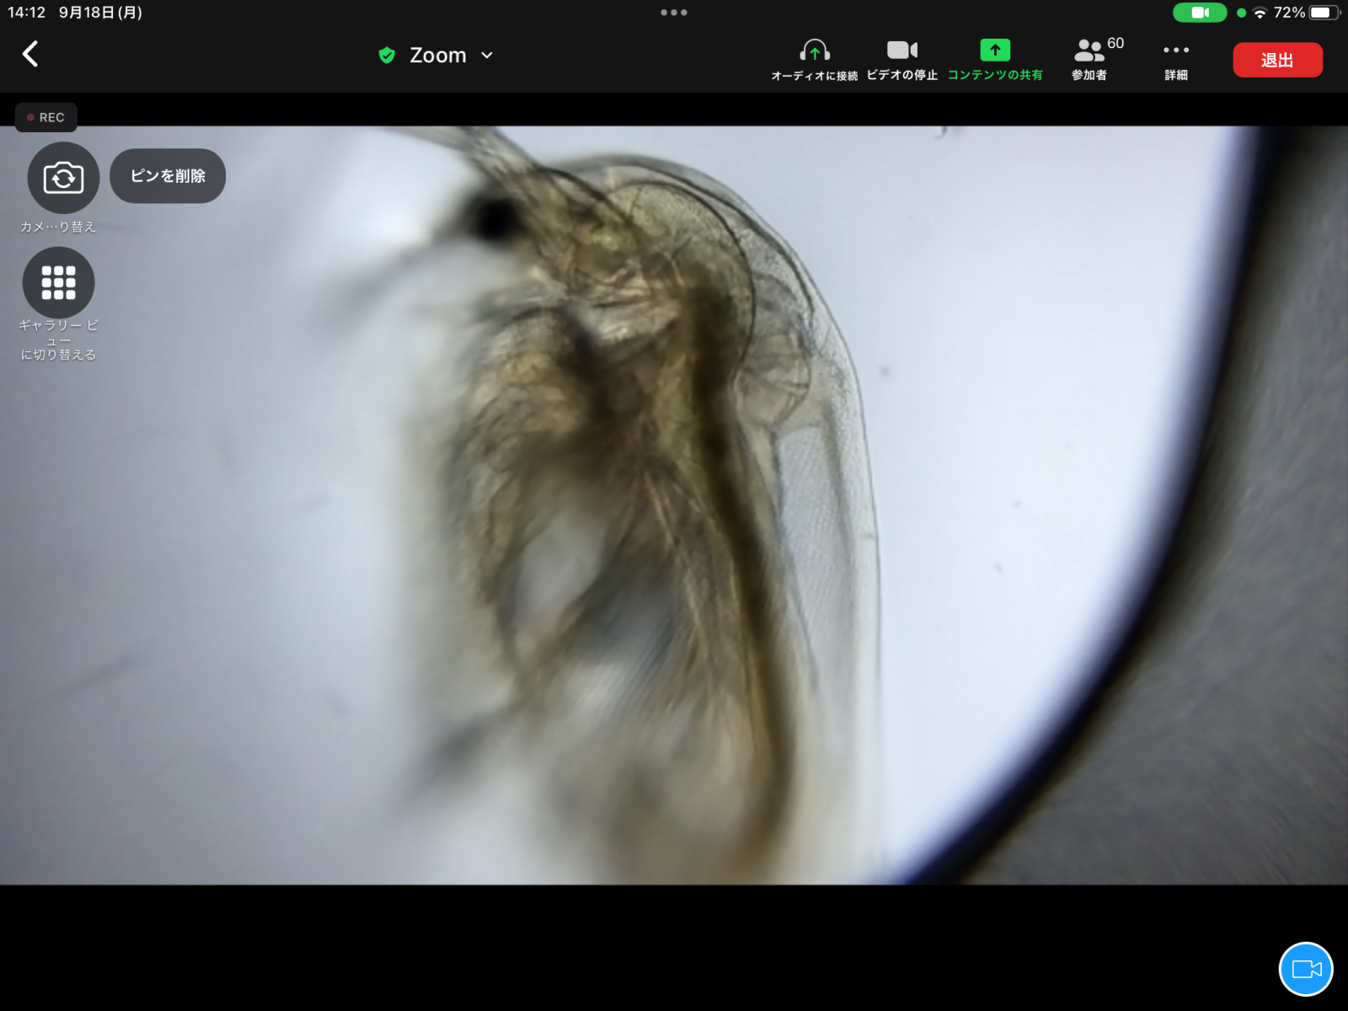Stop video with the camera icon

tap(901, 51)
